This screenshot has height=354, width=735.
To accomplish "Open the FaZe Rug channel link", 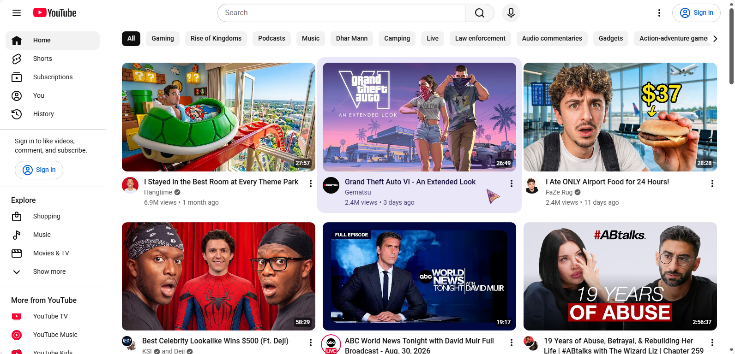I will 559,193.
